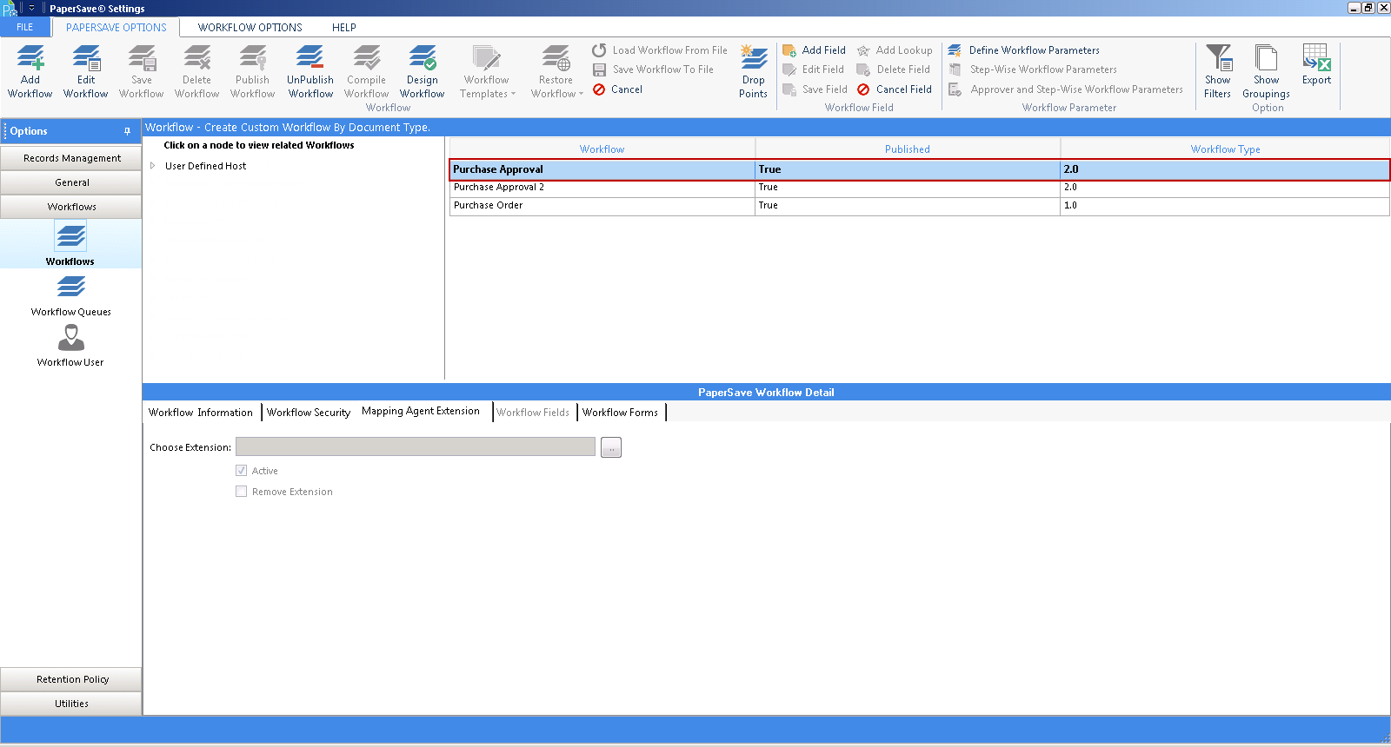Toggle the Remove Extension checkbox
Image resolution: width=1391 pixels, height=747 pixels.
pos(242,491)
